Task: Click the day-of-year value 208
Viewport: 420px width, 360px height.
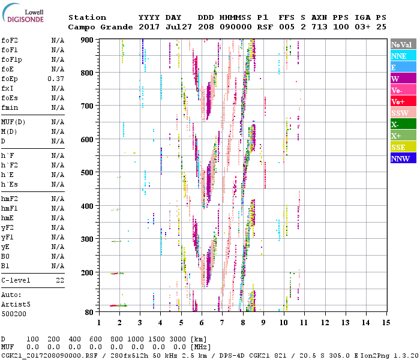Action: [206, 27]
